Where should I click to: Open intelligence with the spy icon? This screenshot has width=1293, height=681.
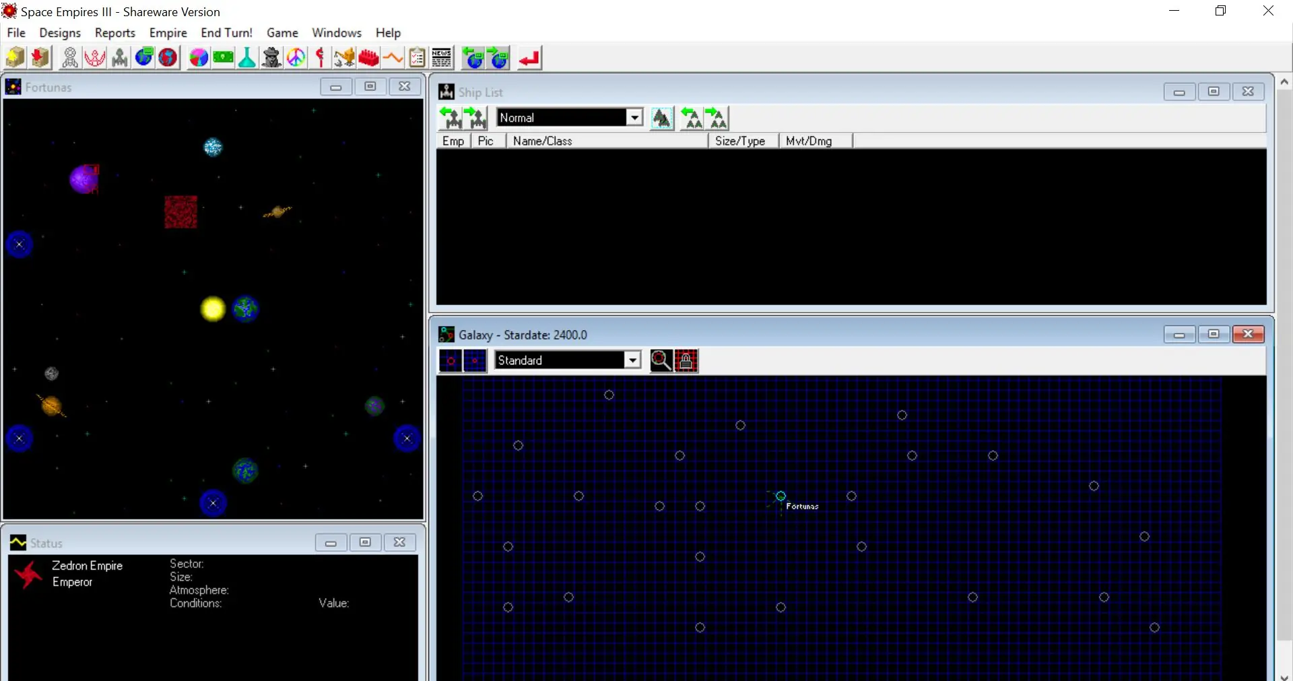pos(272,58)
